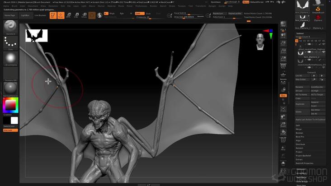Click the Home Page button
The image size is (331, 186).
click(10, 15)
